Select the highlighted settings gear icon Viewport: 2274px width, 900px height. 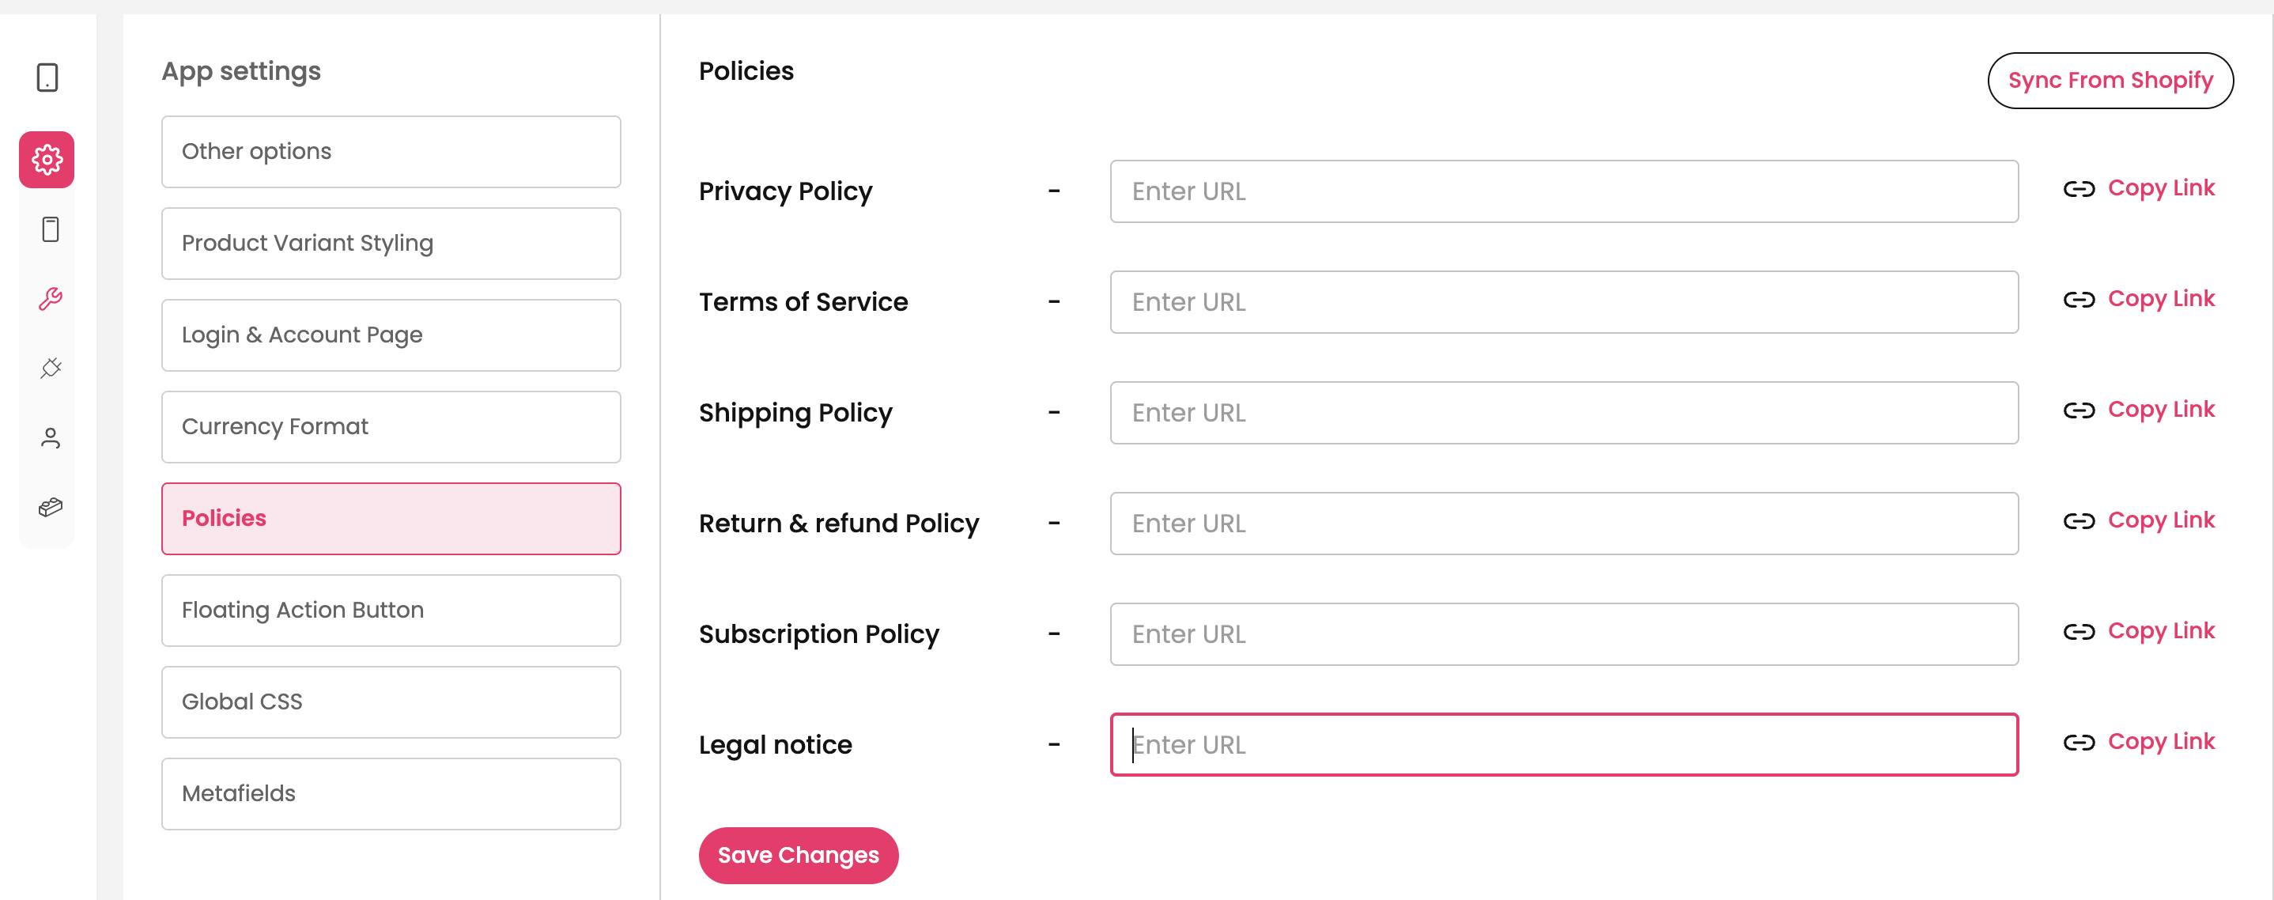47,160
